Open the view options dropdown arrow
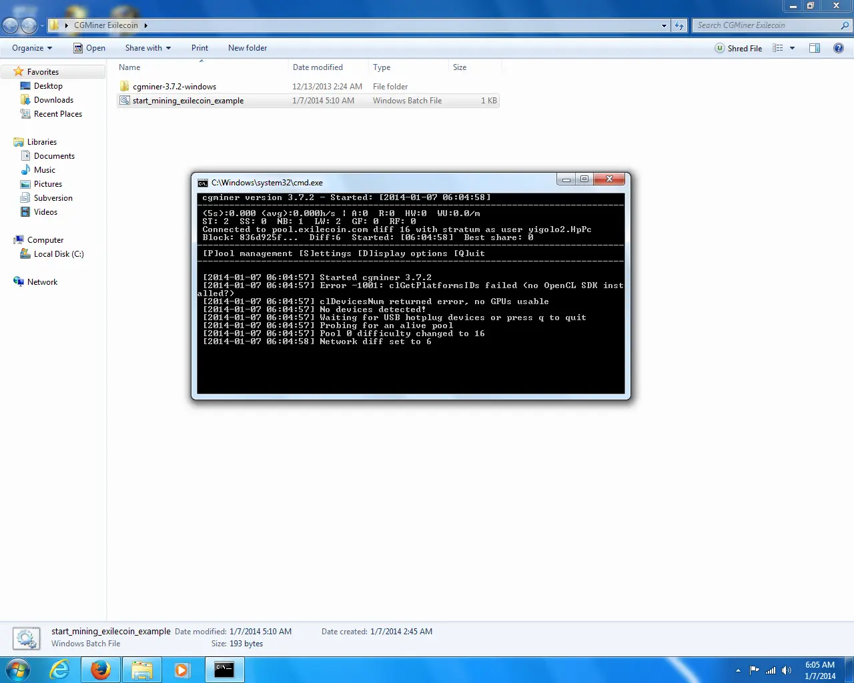 (793, 48)
